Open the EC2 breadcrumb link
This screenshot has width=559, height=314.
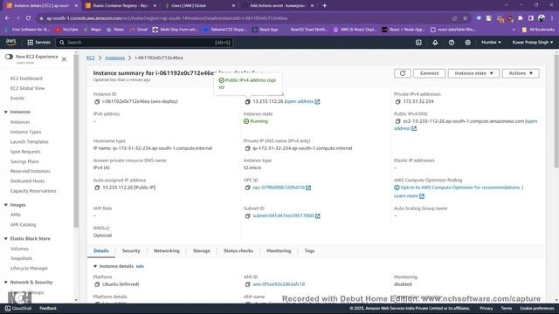pyautogui.click(x=91, y=58)
